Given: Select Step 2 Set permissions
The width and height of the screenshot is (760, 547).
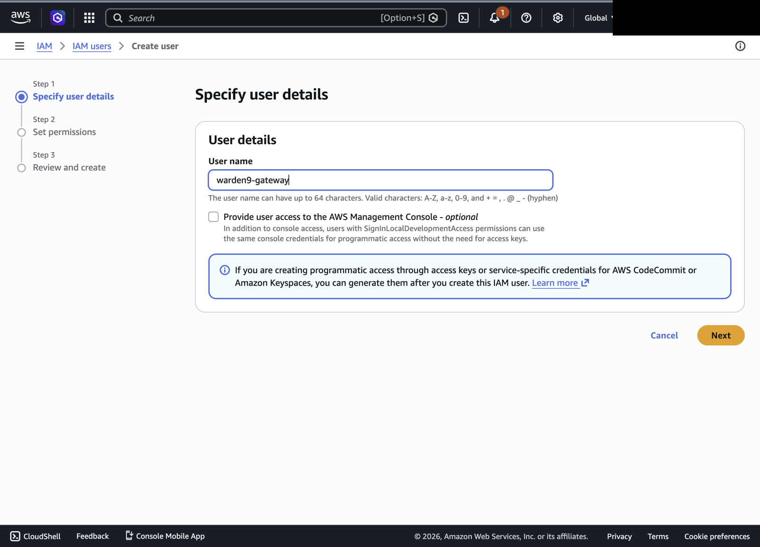Looking at the screenshot, I should (64, 132).
